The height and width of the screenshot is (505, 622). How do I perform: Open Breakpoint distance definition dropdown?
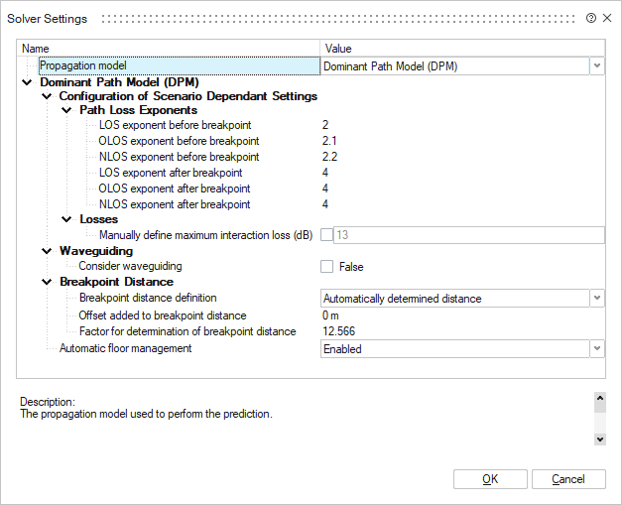coord(596,298)
